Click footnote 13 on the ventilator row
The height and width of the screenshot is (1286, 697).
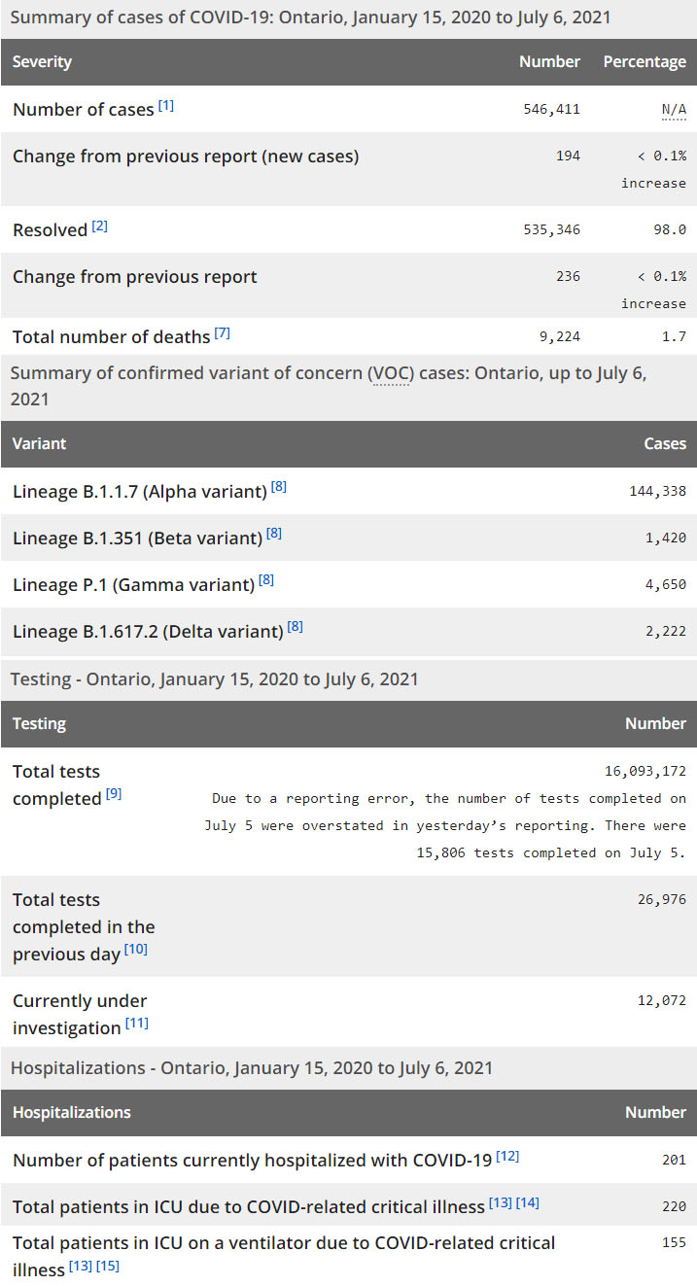click(x=82, y=1267)
